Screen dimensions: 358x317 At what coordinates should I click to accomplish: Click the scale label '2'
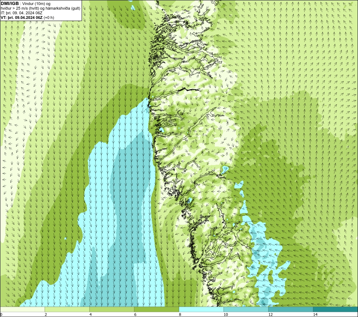pyautogui.click(x=46, y=315)
